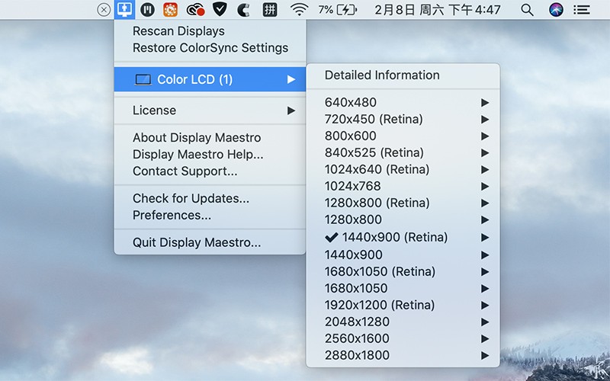Click the date and time clock
Image resolution: width=610 pixels, height=381 pixels.
pos(438,10)
